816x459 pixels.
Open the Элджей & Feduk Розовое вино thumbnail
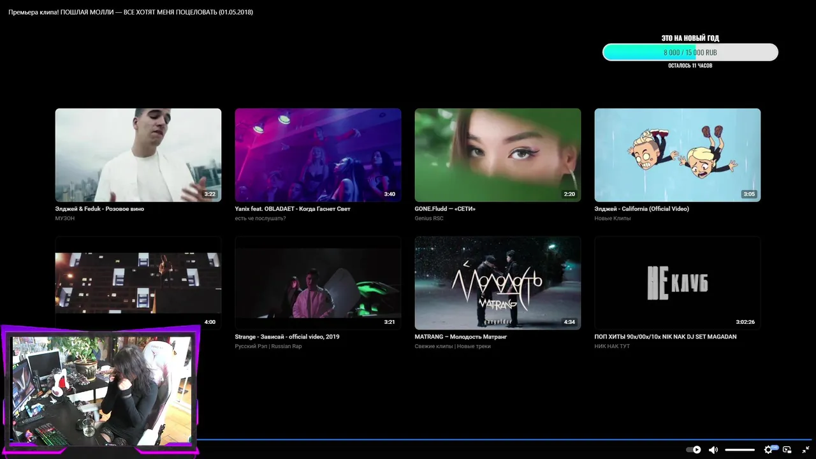tap(138, 155)
